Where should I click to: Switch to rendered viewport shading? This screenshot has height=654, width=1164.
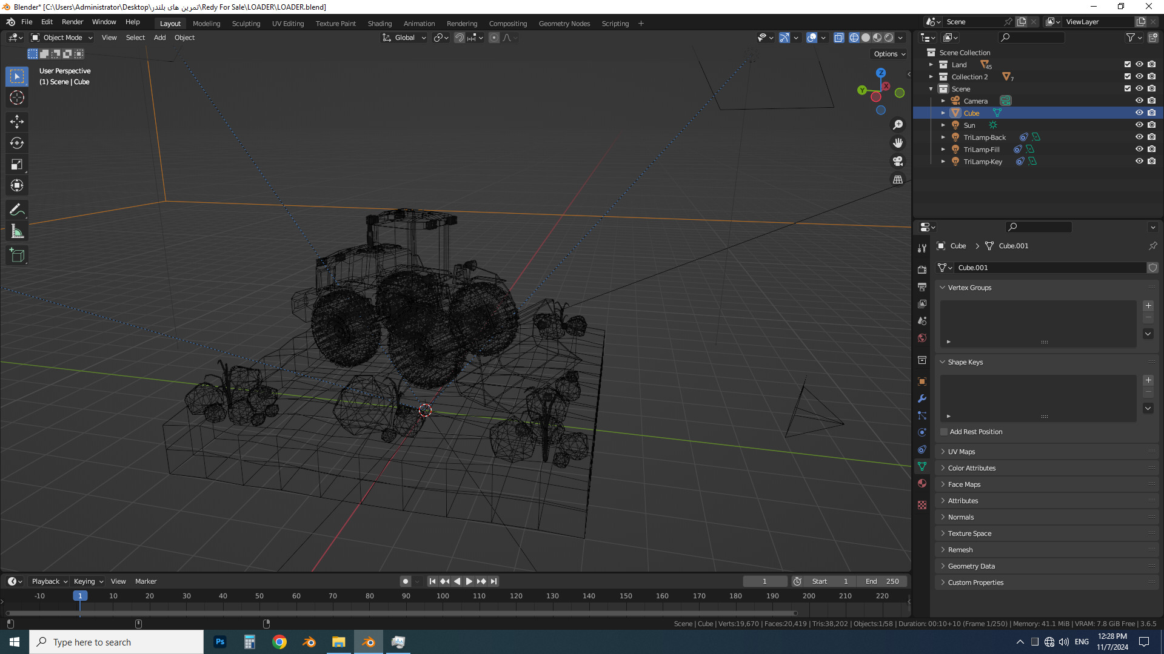[x=889, y=38]
